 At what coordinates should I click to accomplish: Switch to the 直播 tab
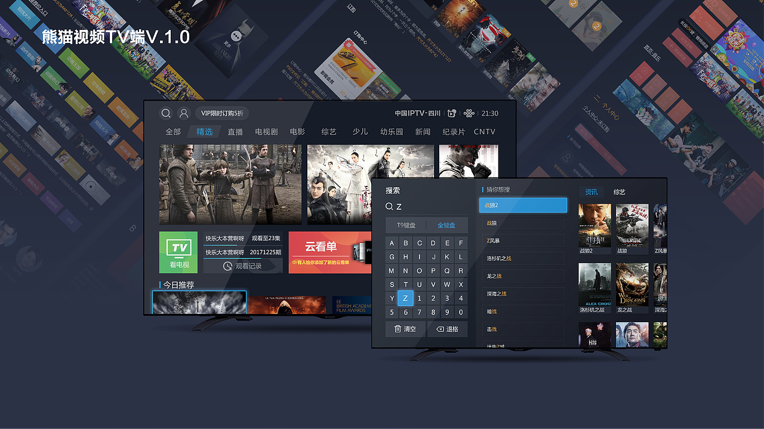235,132
